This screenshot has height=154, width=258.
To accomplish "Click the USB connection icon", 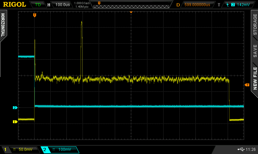I will [x=241, y=150].
